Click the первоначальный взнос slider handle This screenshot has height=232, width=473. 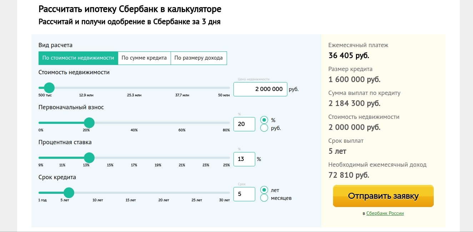tap(89, 123)
